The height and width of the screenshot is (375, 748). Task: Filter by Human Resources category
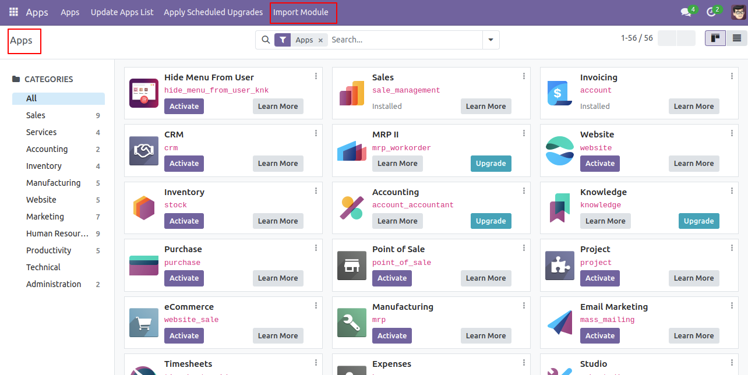point(58,234)
